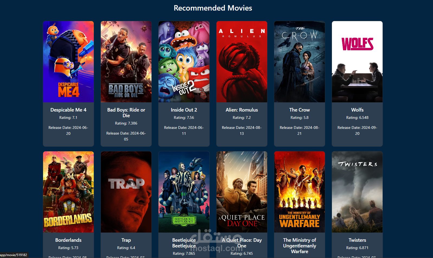433x258 pixels.
Task: Select the Rating: 5.8 text
Action: tap(299, 117)
